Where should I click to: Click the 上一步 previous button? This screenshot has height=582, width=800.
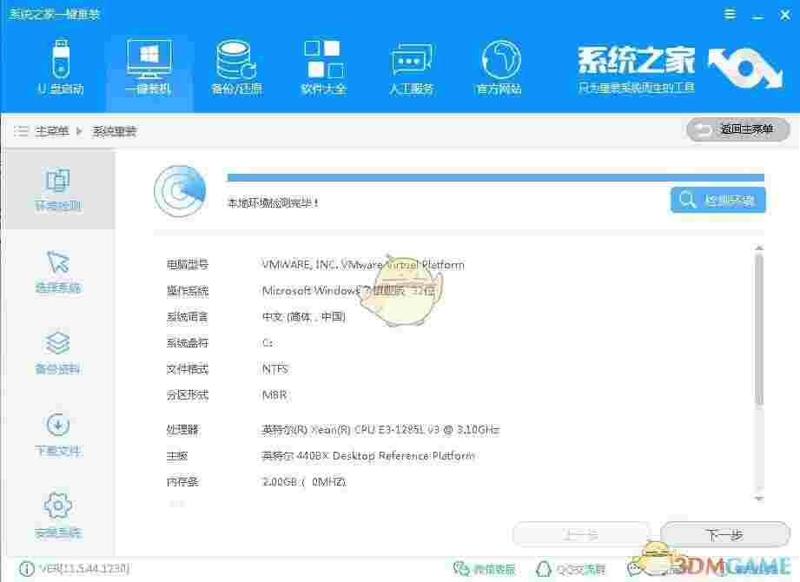coord(581,534)
